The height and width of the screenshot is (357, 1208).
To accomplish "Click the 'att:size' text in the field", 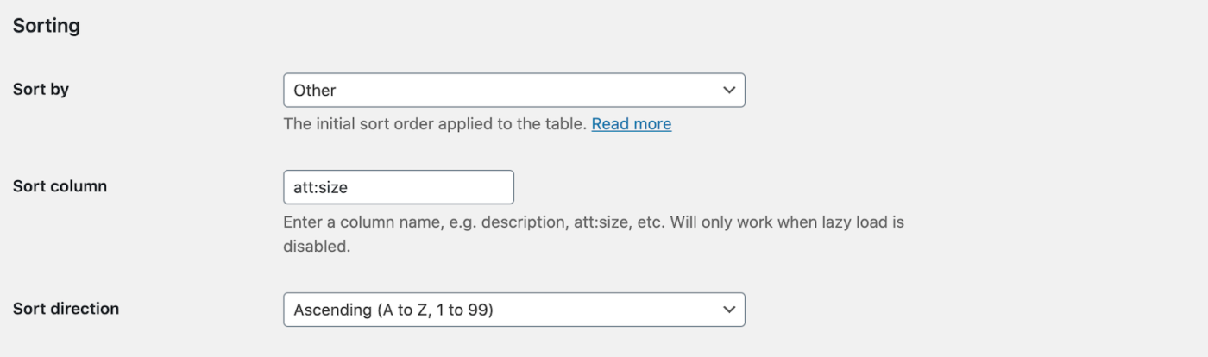I will click(x=322, y=187).
